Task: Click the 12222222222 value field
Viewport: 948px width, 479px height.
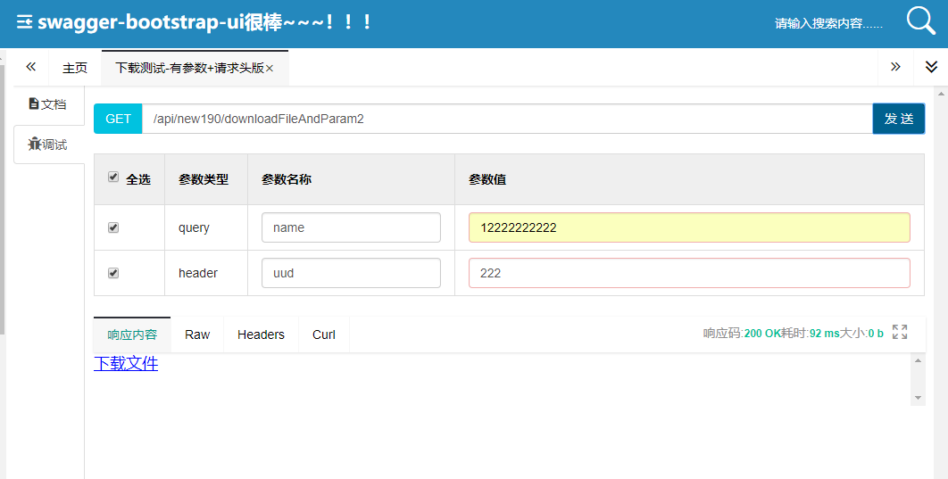Action: [689, 227]
